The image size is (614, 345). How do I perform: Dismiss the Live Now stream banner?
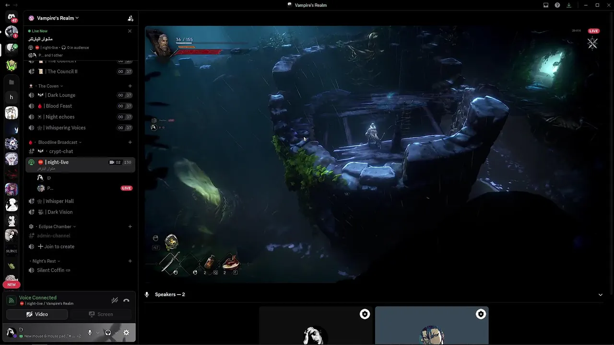click(130, 31)
